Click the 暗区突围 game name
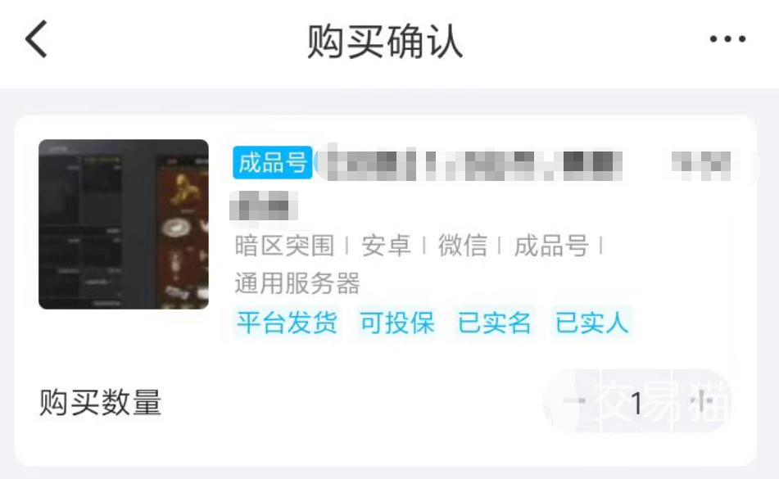This screenshot has height=479, width=779. [285, 245]
